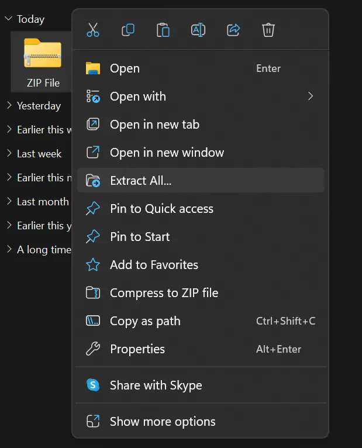
Task: Click the Cut scissors icon
Action: tap(93, 30)
